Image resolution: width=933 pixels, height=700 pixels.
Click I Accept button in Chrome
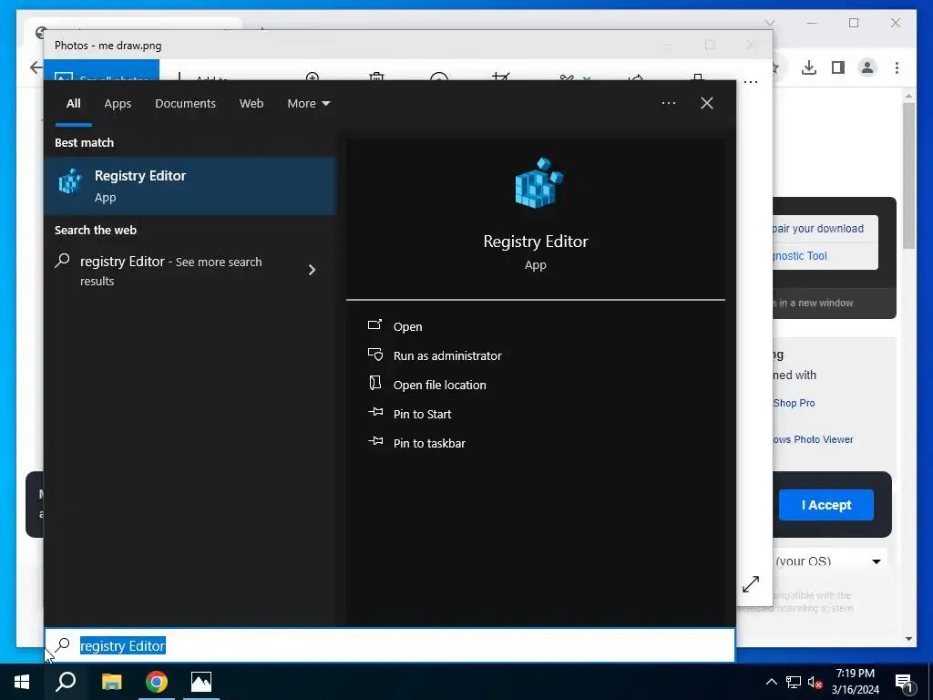pos(825,505)
